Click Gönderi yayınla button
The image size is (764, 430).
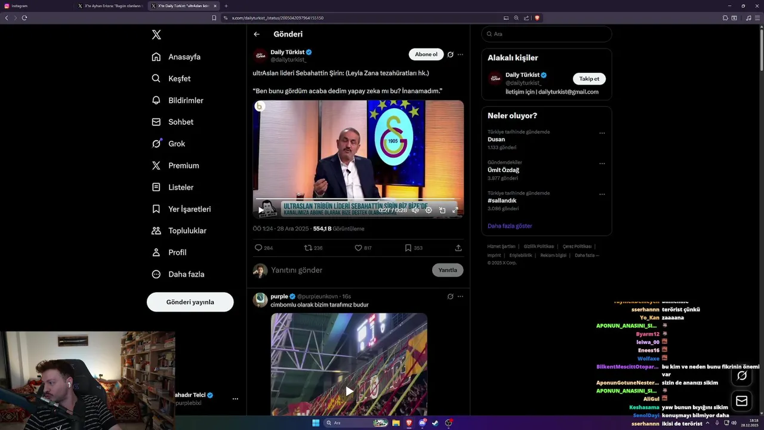coord(190,302)
